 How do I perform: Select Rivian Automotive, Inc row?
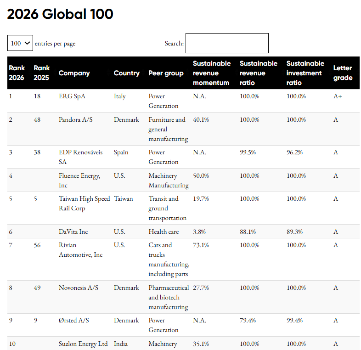[80, 250]
